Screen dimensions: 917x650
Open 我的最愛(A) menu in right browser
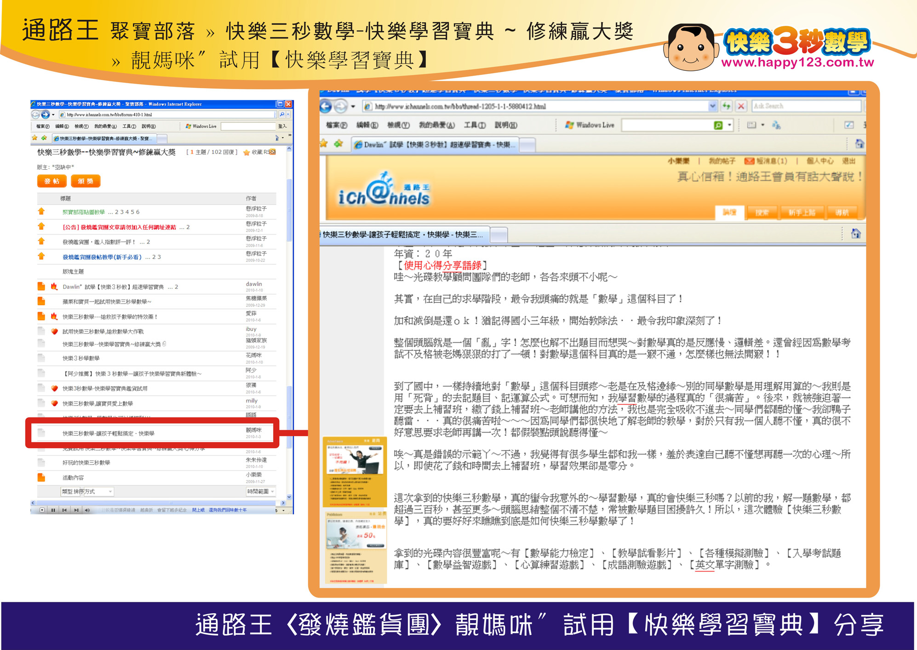436,125
